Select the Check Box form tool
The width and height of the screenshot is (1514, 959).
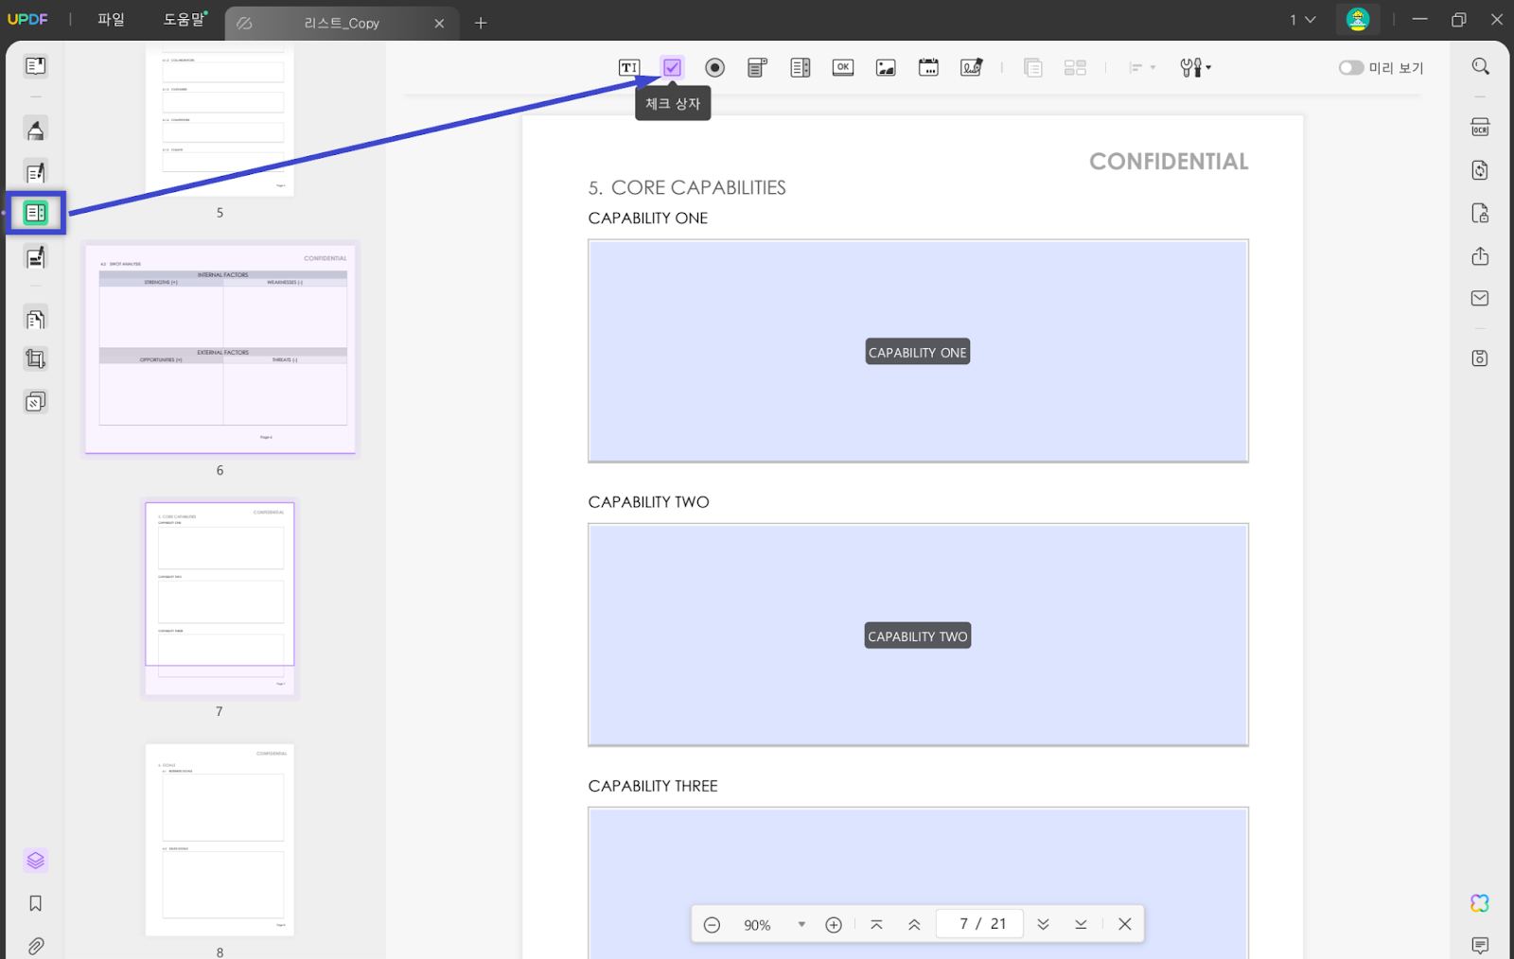[x=672, y=68]
